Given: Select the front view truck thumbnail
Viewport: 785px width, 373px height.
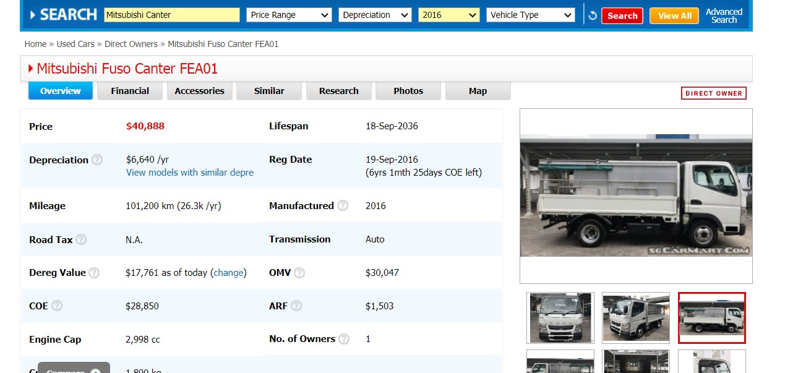Looking at the screenshot, I should [560, 318].
